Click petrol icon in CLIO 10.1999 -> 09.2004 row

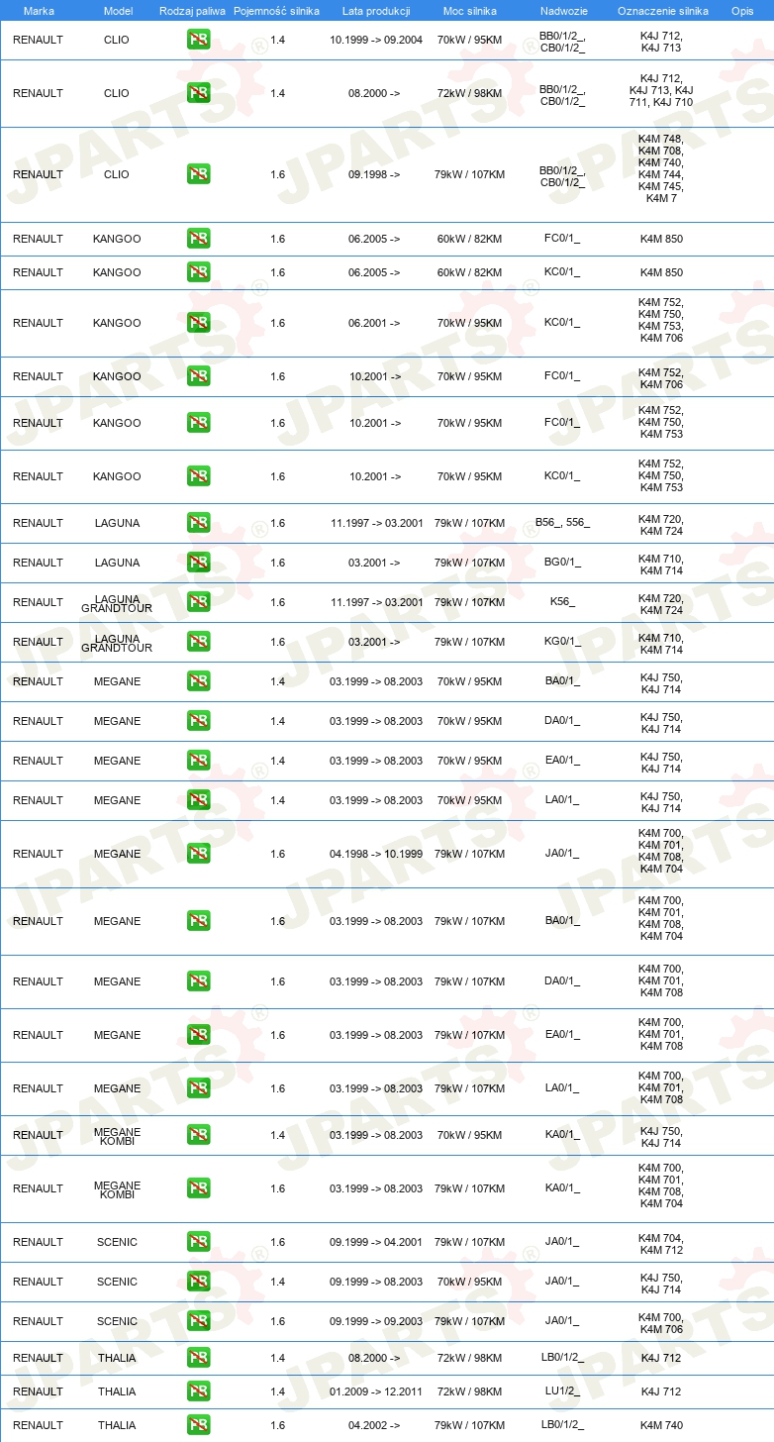pyautogui.click(x=198, y=40)
